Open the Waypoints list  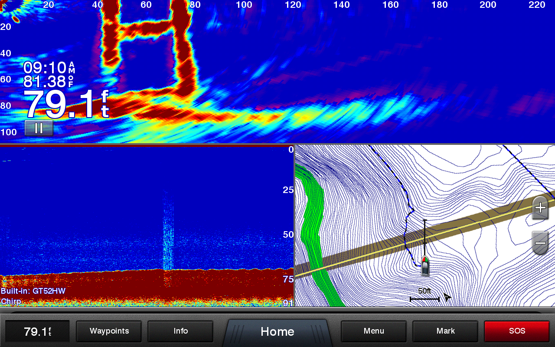109,331
